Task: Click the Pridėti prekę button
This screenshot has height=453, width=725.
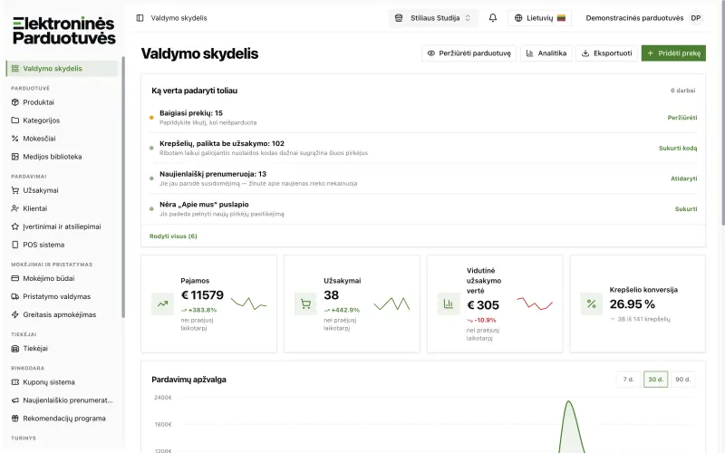Action: pos(673,53)
